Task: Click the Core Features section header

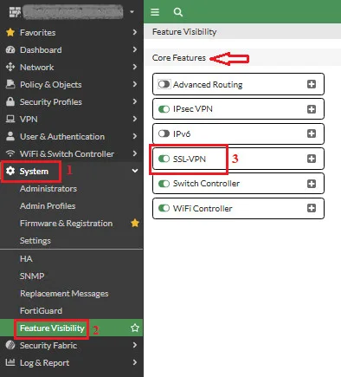Action: pyautogui.click(x=179, y=58)
